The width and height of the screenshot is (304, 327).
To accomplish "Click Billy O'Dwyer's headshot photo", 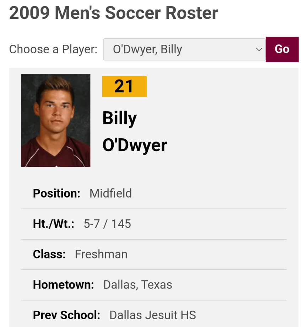I will click(56, 120).
